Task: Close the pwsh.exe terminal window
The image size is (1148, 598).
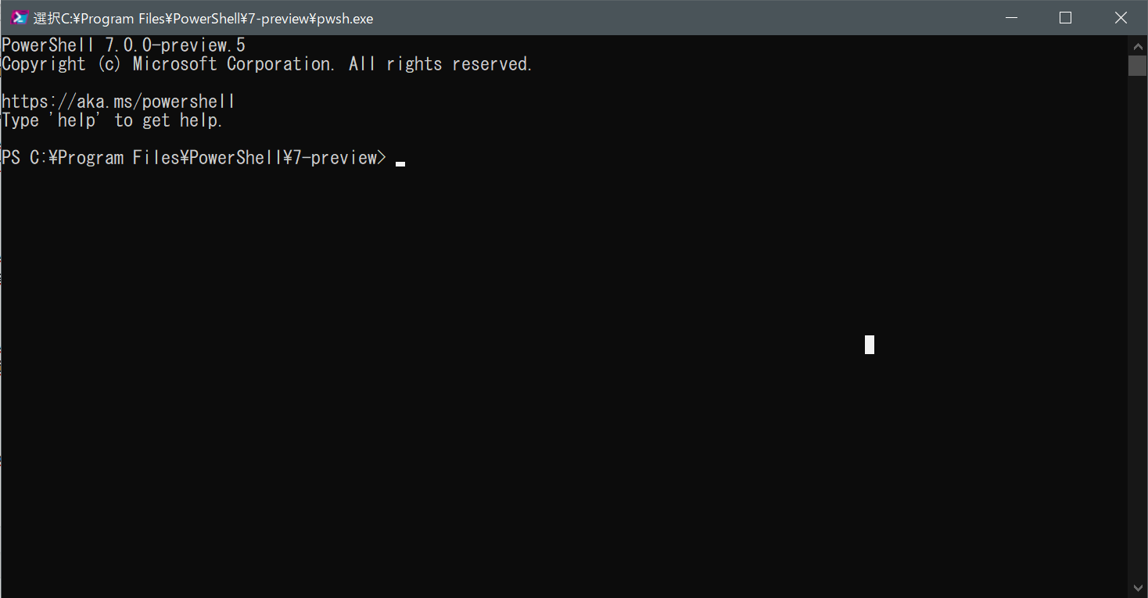Action: click(x=1121, y=17)
